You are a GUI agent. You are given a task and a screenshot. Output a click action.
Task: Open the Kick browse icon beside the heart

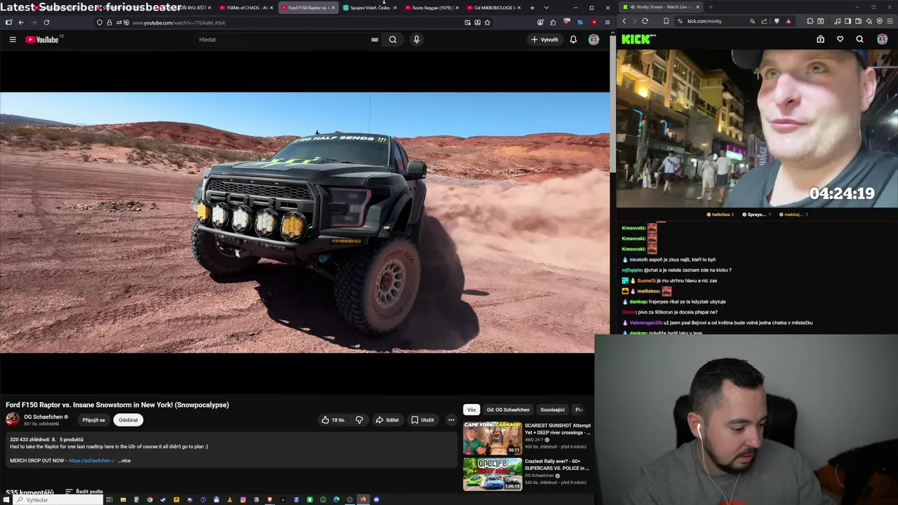tap(820, 39)
